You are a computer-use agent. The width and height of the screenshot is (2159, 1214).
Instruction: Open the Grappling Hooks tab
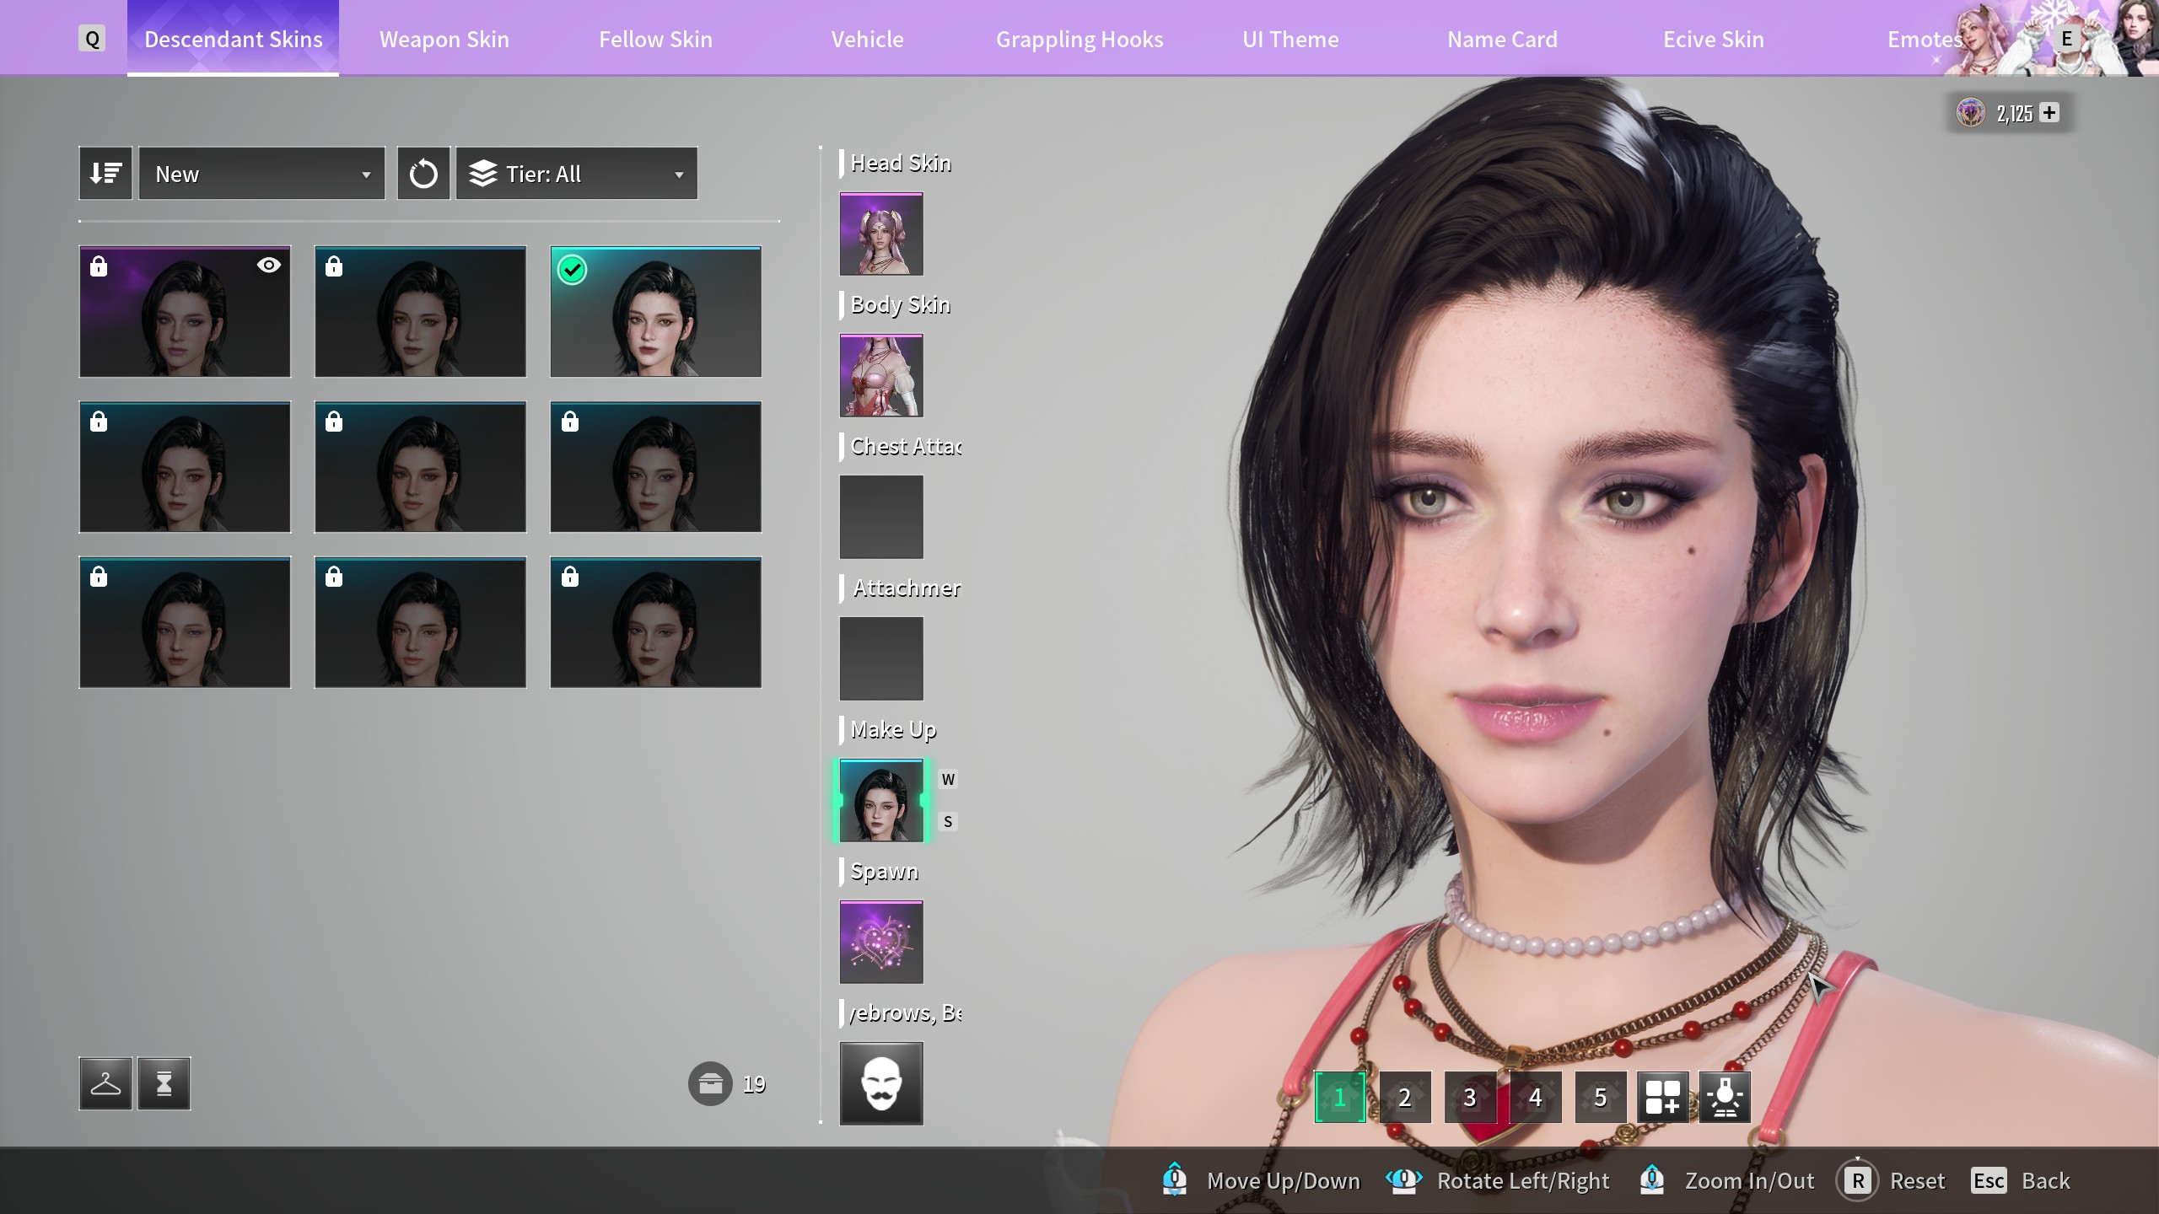pos(1079,39)
